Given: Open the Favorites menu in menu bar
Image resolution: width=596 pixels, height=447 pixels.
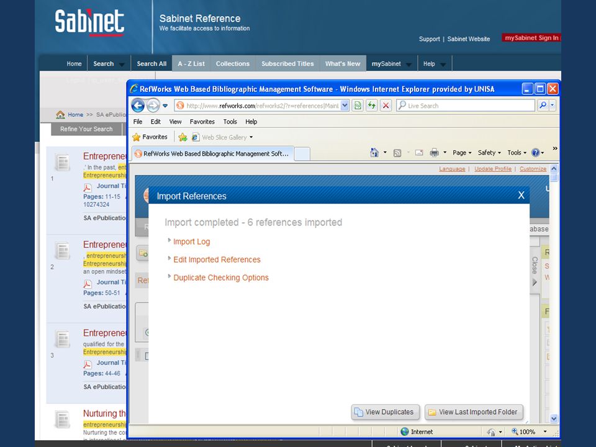Looking at the screenshot, I should [x=202, y=122].
